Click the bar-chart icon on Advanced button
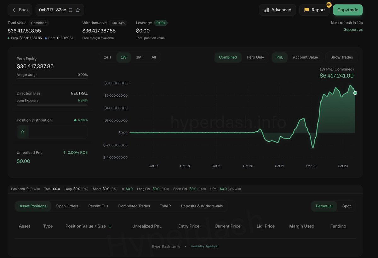The image size is (378, 258). [266, 10]
